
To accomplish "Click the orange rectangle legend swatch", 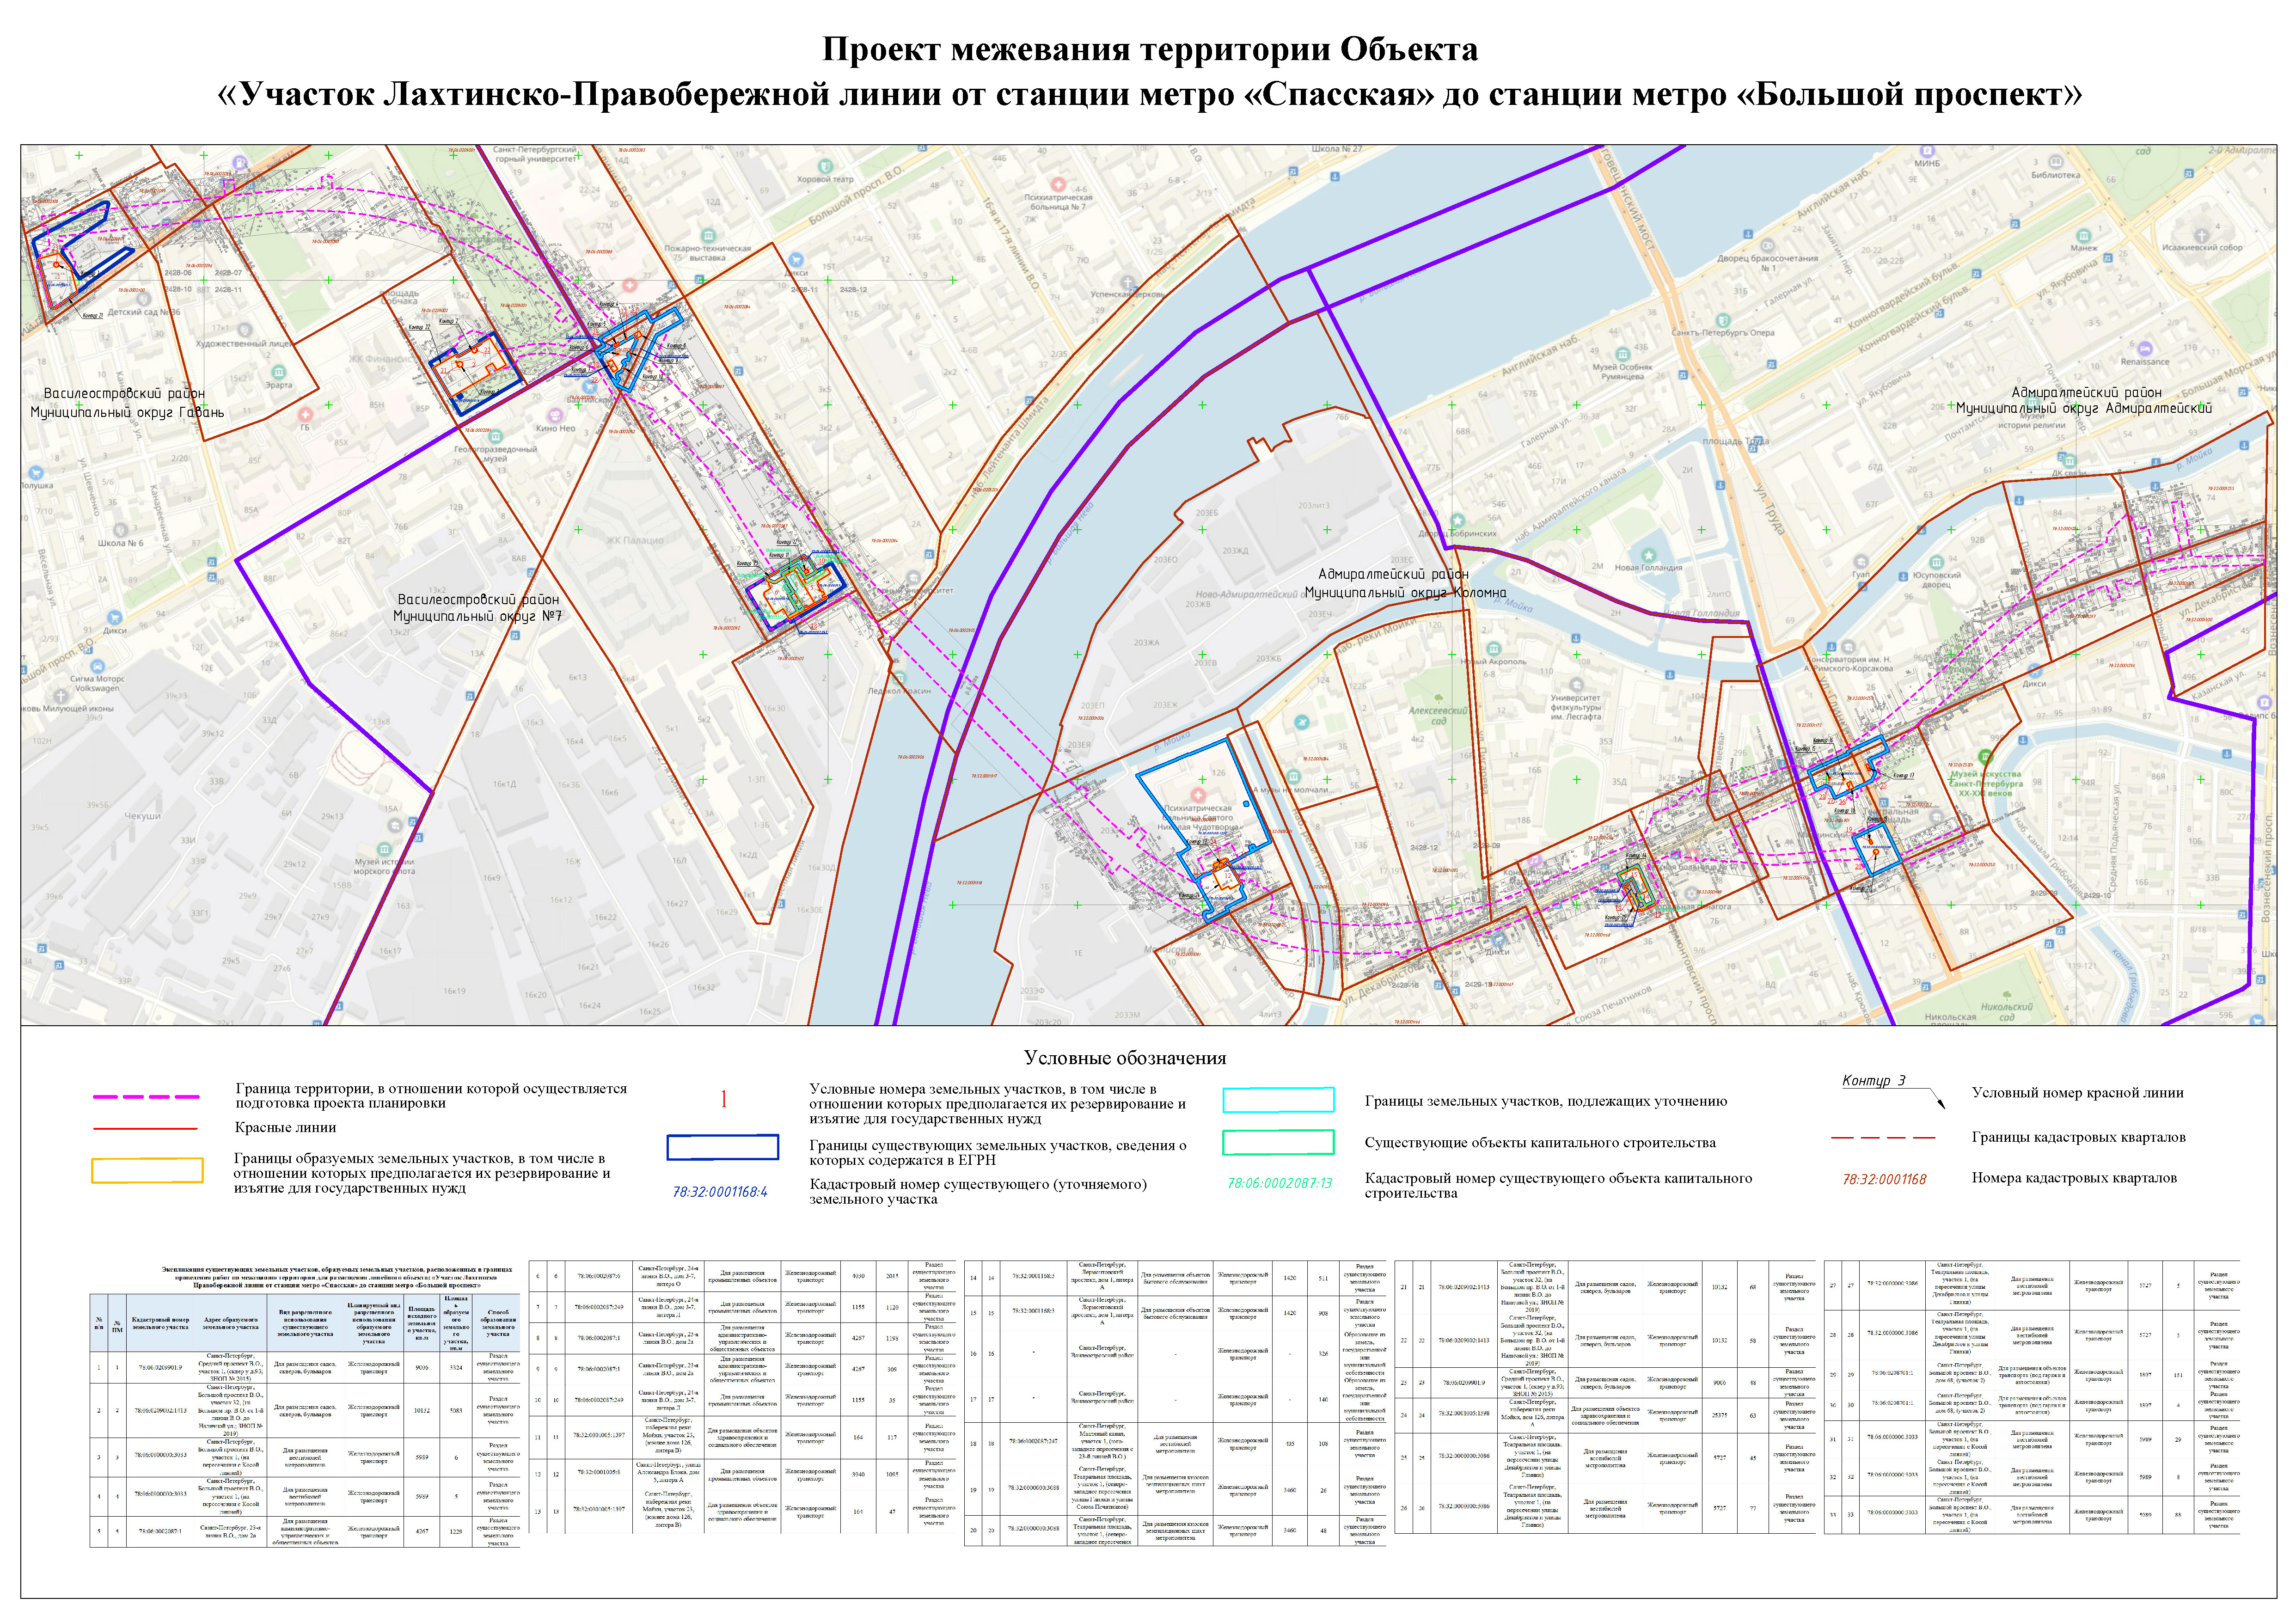I will point(146,1171).
